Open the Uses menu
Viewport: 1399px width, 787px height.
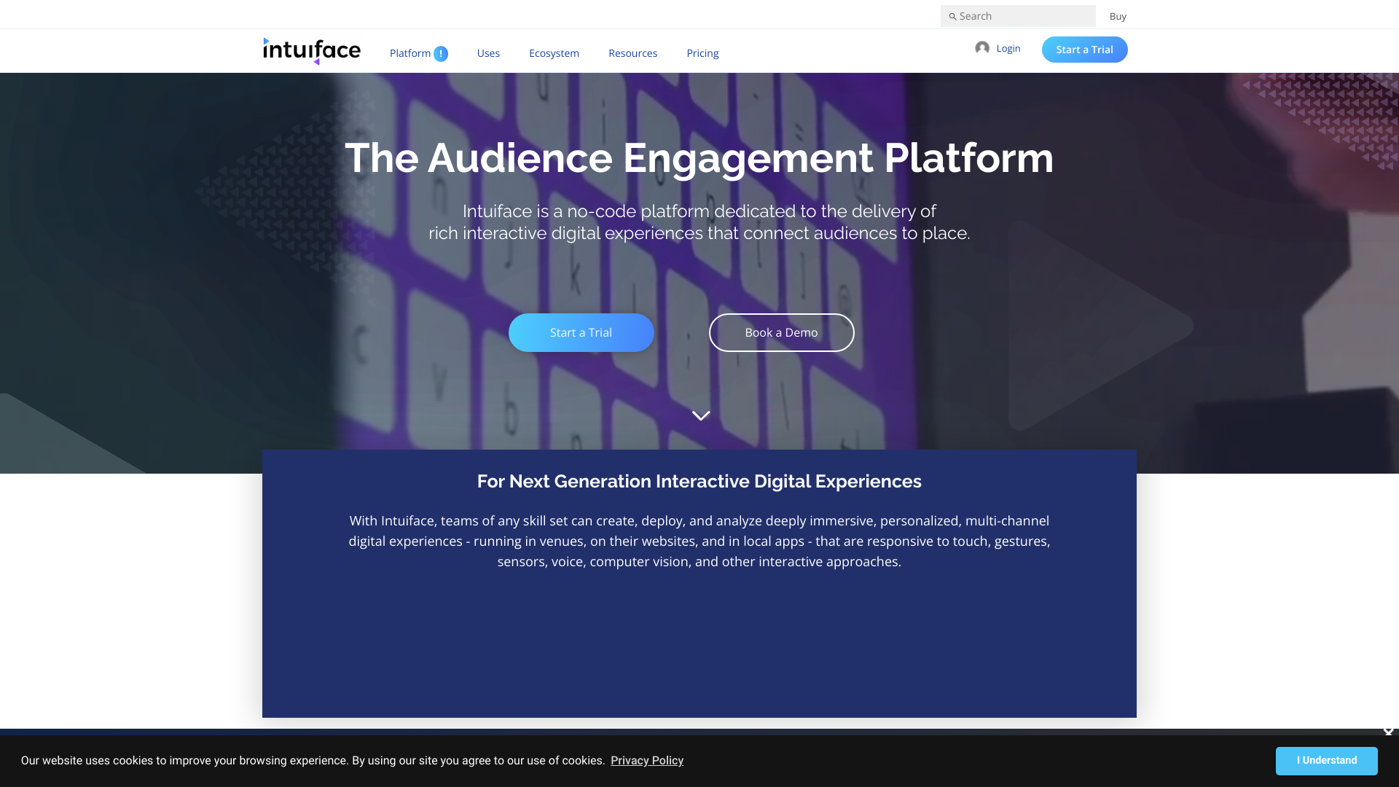(488, 53)
